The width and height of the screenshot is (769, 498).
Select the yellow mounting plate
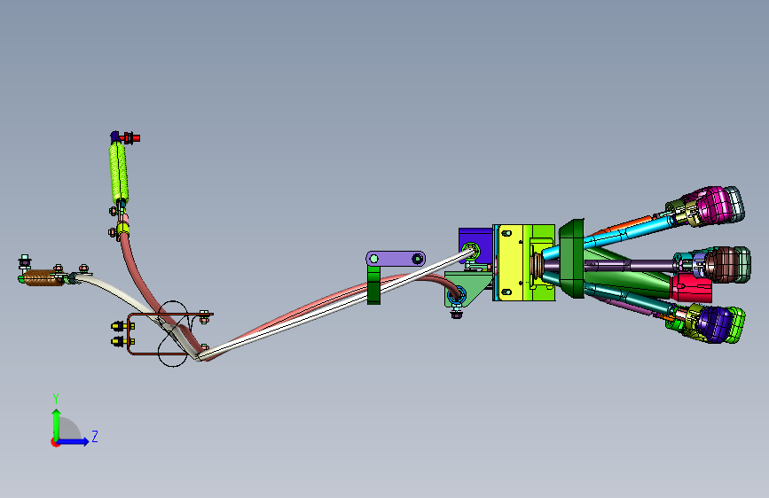tap(510, 263)
